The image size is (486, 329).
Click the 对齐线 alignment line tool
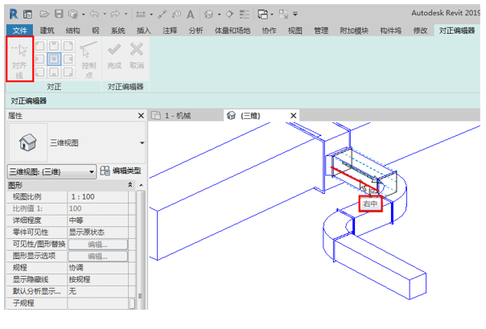[x=19, y=60]
